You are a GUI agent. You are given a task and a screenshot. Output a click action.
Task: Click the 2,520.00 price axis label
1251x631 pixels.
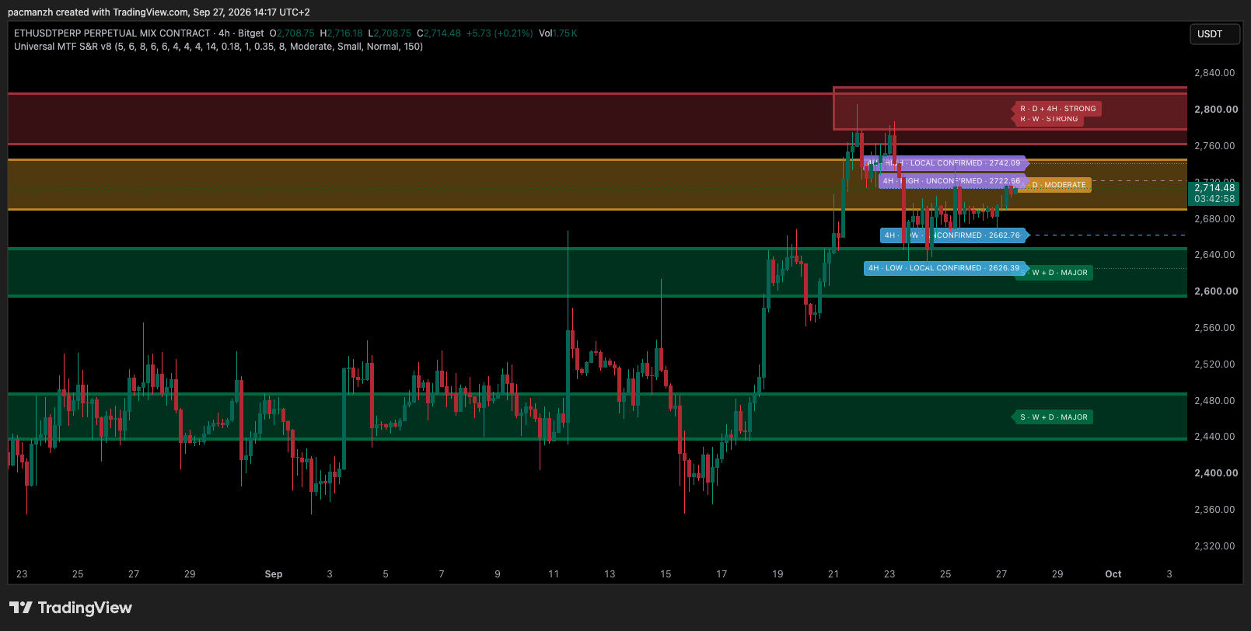(1214, 364)
